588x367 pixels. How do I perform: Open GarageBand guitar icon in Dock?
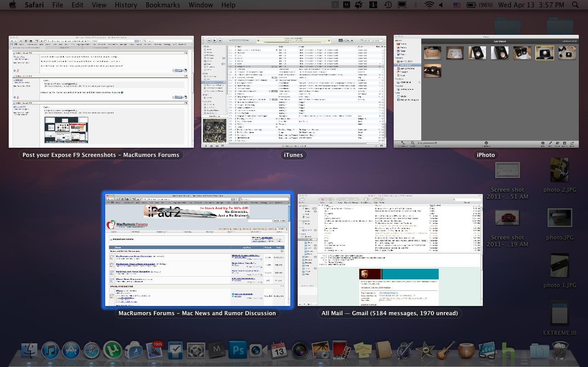tap(446, 350)
